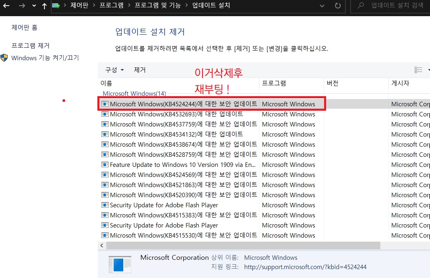Viewport: 430px width, 278px height.
Task: Select the KB4537759 security update row
Action: 264,124
